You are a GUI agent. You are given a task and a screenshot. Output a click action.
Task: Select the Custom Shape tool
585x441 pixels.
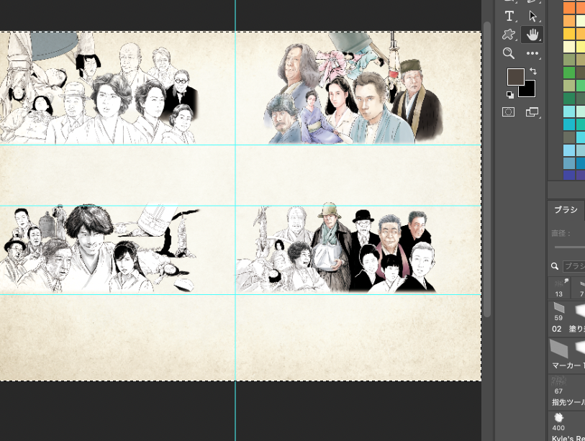click(509, 35)
